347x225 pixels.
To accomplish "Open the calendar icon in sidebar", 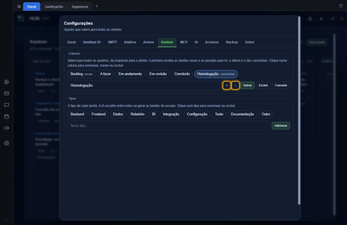I will click(7, 116).
